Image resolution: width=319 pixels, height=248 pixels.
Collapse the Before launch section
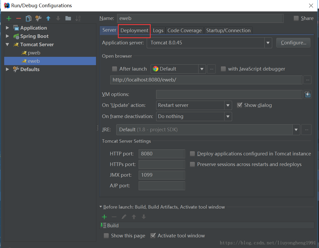click(101, 207)
